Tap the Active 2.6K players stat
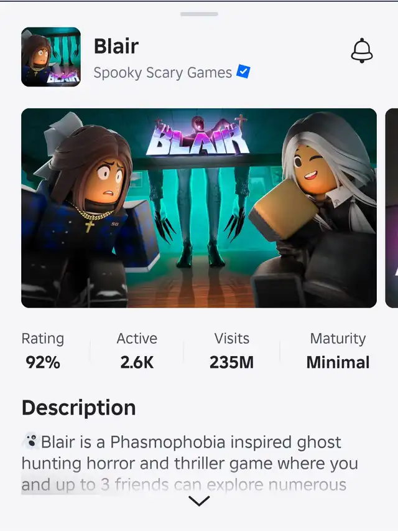The height and width of the screenshot is (531, 398). point(137,351)
